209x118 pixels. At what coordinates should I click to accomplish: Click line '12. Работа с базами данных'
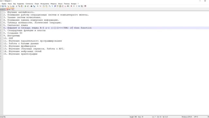pos(21,44)
